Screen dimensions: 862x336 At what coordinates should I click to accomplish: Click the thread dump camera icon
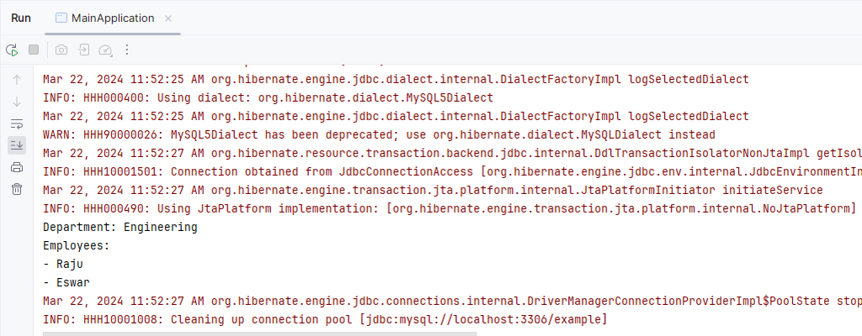click(x=61, y=50)
